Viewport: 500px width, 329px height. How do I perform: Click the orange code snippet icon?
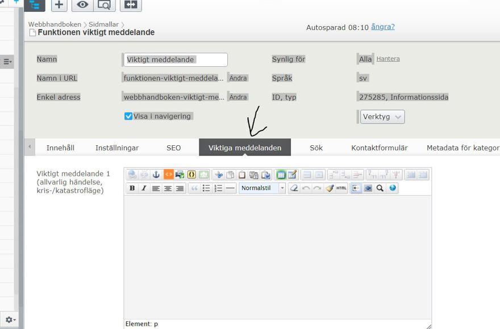pyautogui.click(x=168, y=175)
